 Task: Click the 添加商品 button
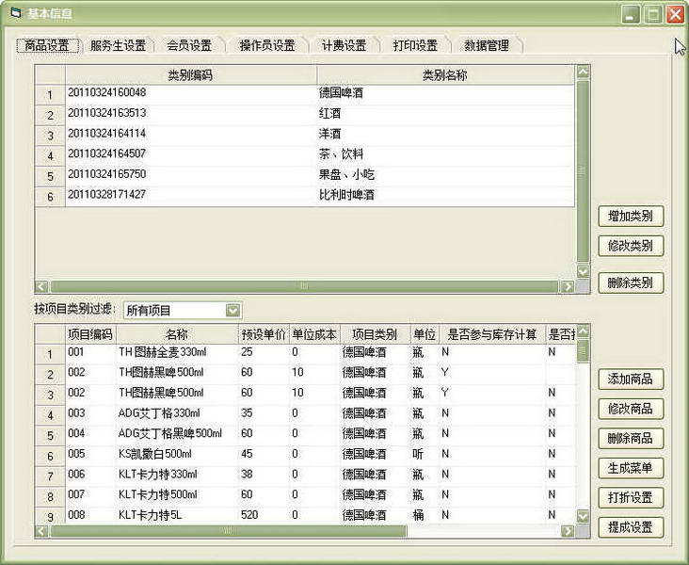point(631,379)
